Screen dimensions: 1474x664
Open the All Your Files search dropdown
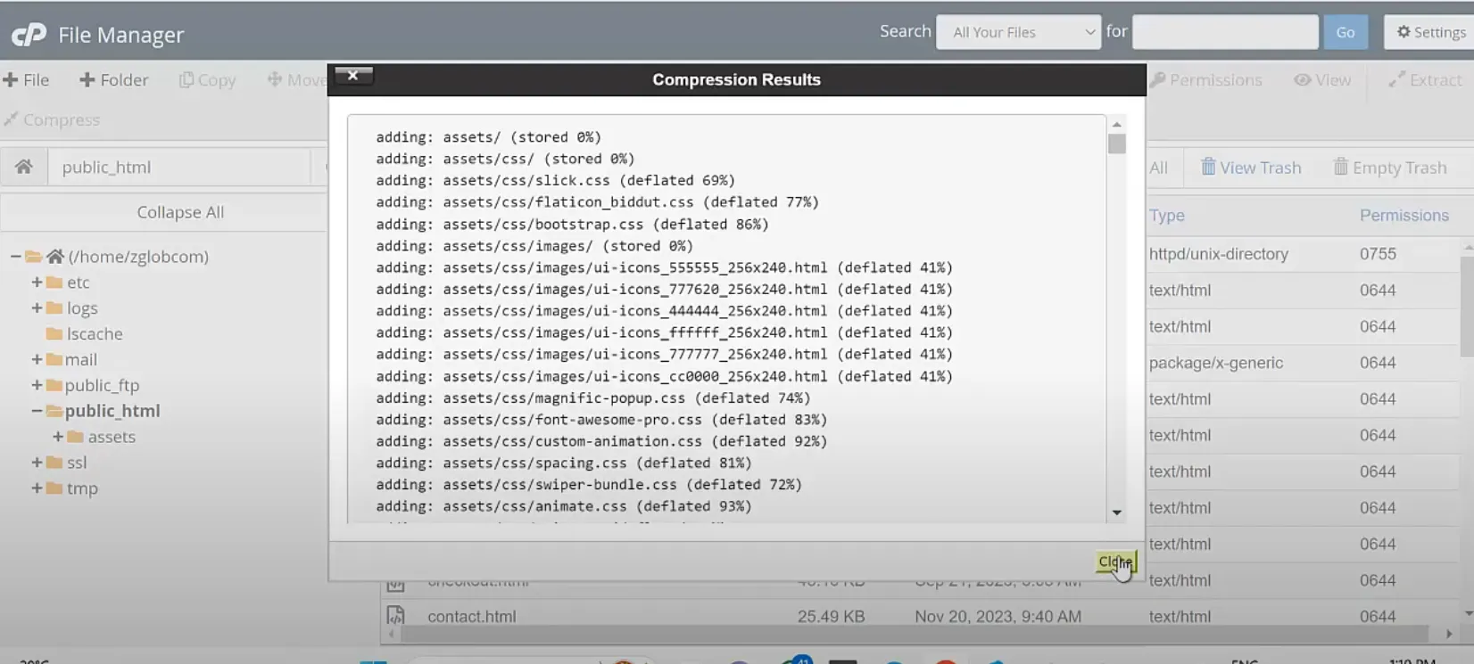[1018, 32]
